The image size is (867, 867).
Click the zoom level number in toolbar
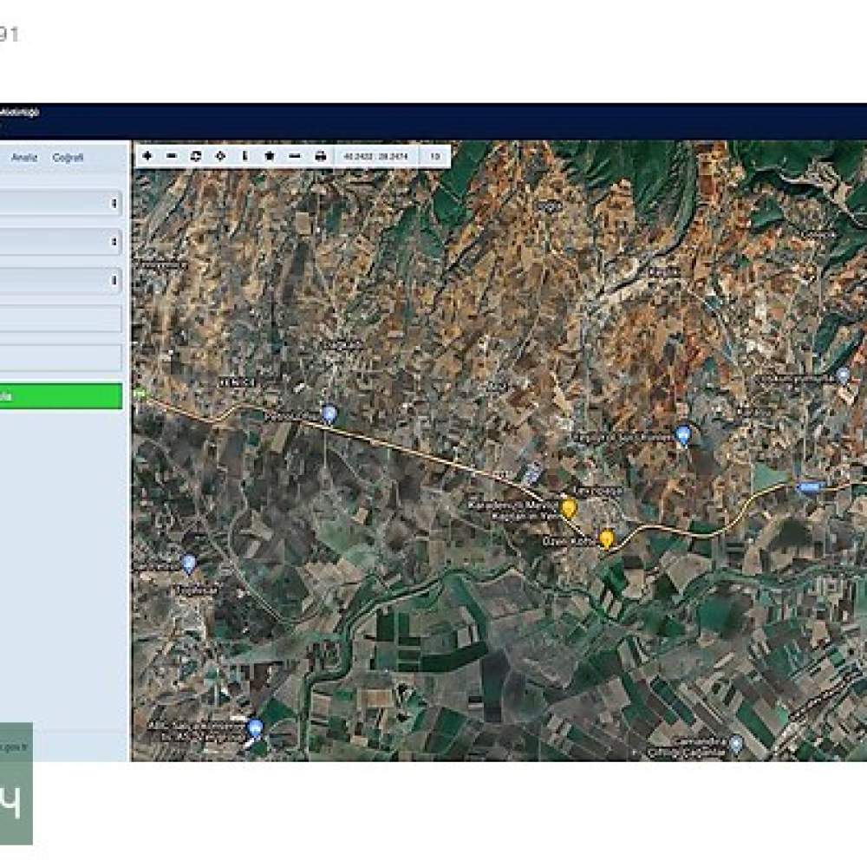point(435,156)
